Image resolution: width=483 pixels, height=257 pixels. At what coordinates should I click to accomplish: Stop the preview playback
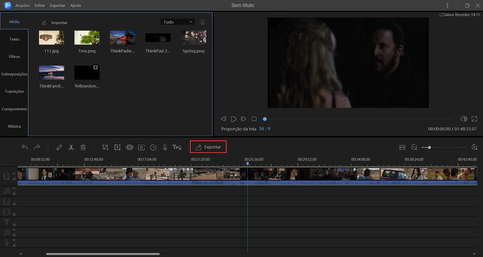tap(254, 119)
